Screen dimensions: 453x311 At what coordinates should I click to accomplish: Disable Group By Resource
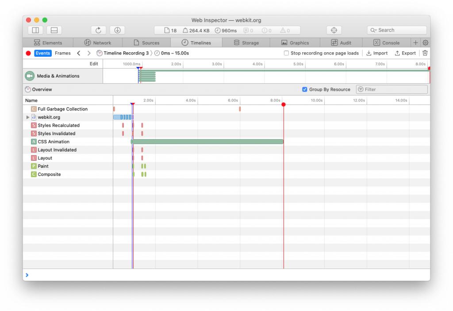pyautogui.click(x=304, y=89)
